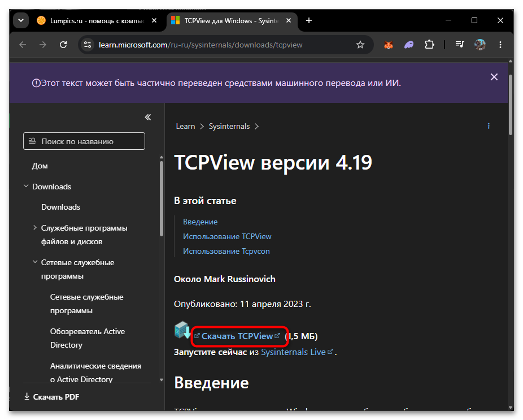The height and width of the screenshot is (420, 523).
Task: Open the Extensions puzzle menu
Action: click(x=429, y=45)
